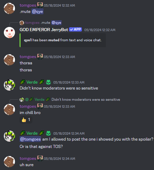
Task: Open tomgoes bear avatar on .mute message
Action: click(9, 8)
